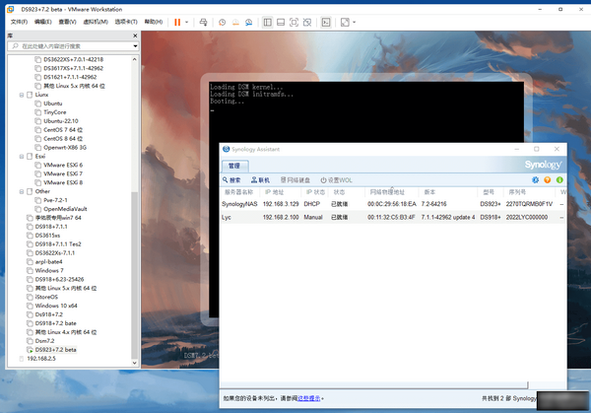This screenshot has height=413, width=591.
Task: Open the 虚拟机(M) menu
Action: pos(96,22)
